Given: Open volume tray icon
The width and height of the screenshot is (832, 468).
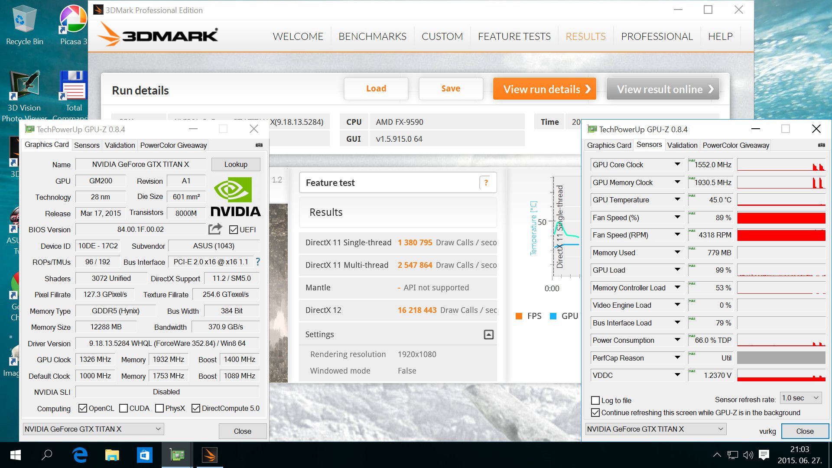Looking at the screenshot, I should tap(748, 455).
